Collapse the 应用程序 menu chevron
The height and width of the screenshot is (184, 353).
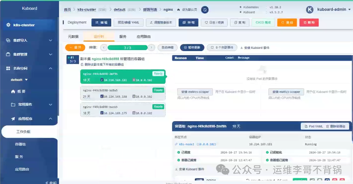pos(50,119)
